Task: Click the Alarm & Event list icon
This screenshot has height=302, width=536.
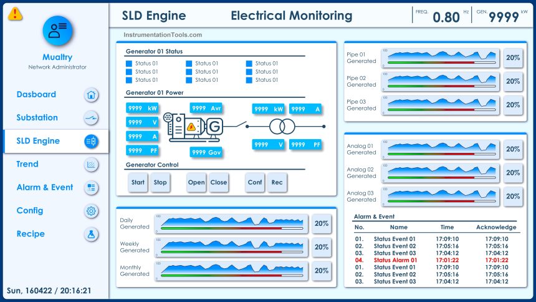Action: pos(91,188)
